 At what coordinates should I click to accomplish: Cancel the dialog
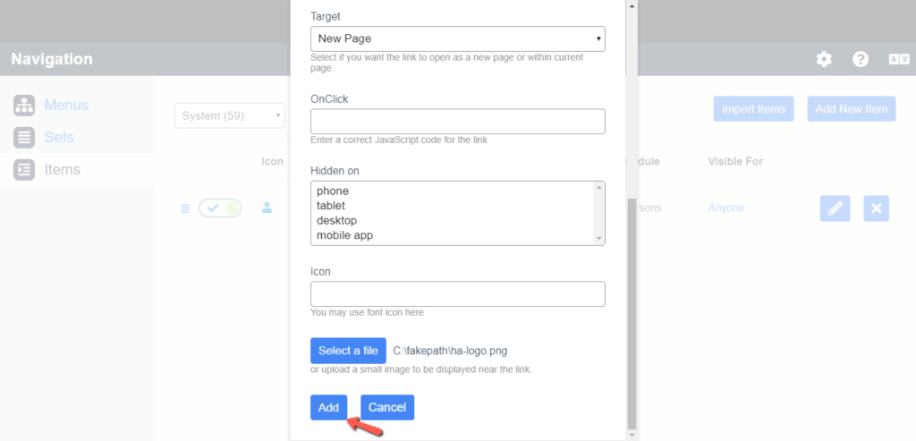(387, 407)
